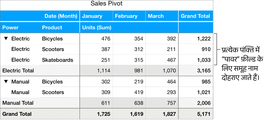Click the Date (Month) header cell
The width and height of the screenshot is (266, 120).
coord(61,16)
